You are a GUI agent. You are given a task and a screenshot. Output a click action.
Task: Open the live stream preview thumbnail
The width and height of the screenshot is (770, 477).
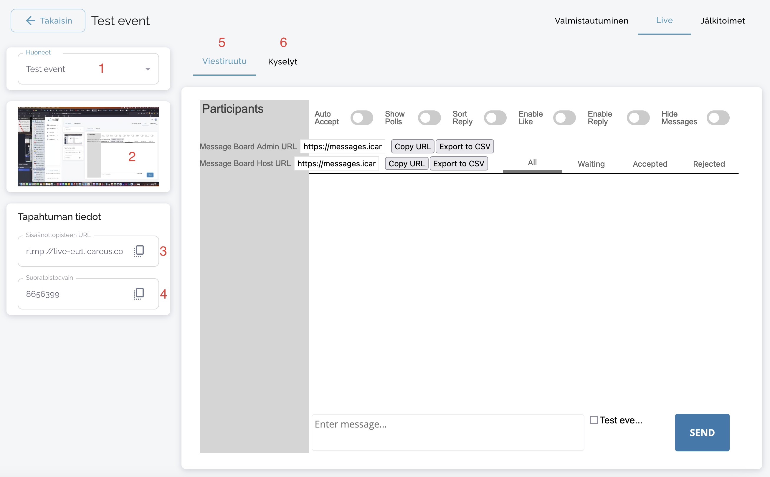point(88,147)
